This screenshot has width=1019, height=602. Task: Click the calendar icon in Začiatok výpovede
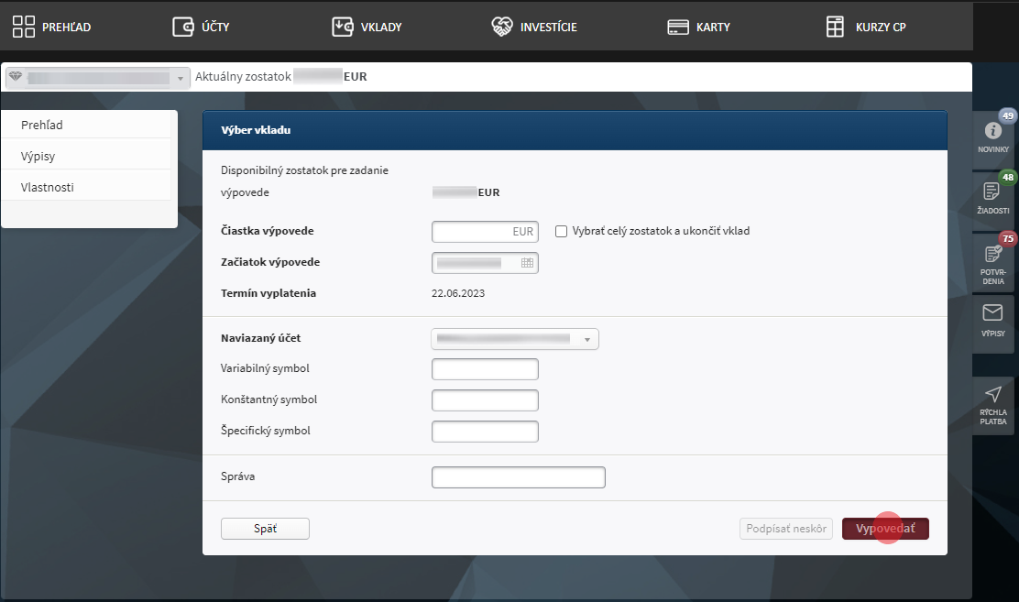[527, 263]
